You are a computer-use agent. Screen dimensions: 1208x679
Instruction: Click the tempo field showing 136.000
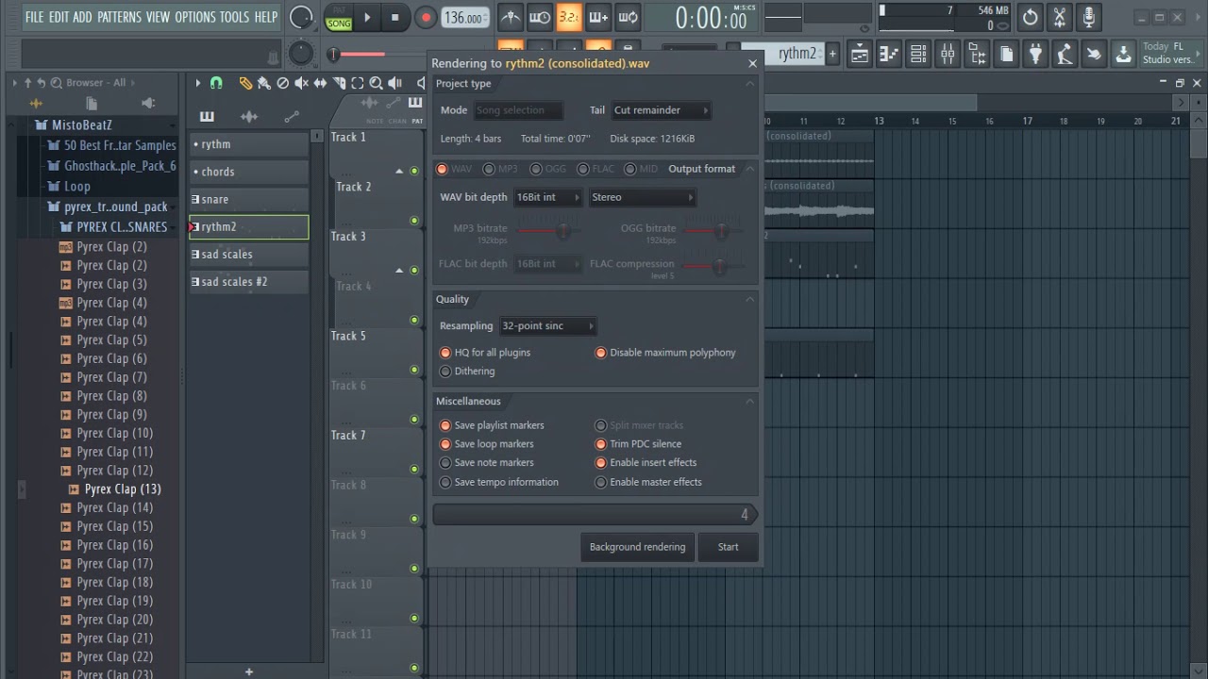[464, 17]
